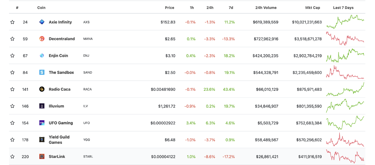Open the Enjin Coin page link
This screenshot has height=165, width=375.
coord(58,56)
